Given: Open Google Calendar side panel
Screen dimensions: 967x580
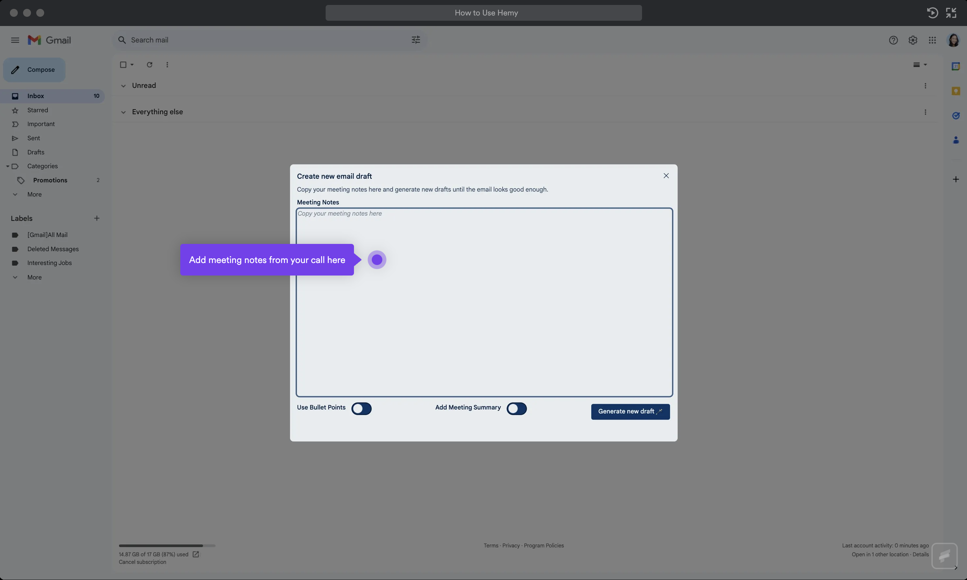Looking at the screenshot, I should pos(956,66).
